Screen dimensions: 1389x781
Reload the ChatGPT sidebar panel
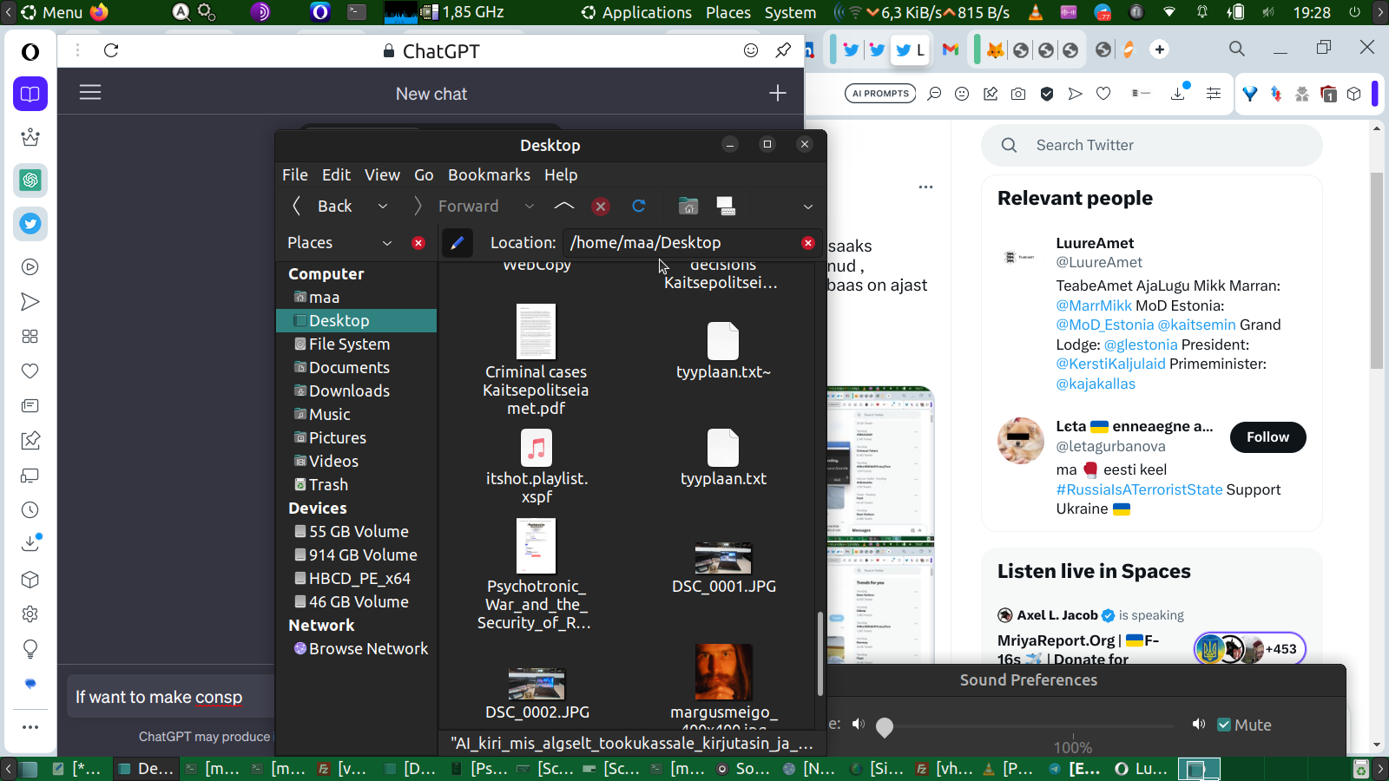[x=111, y=50]
